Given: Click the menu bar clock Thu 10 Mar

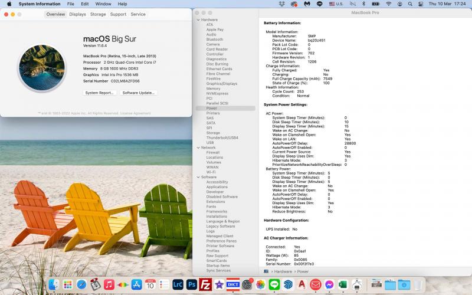Looking at the screenshot, I should [x=447, y=4].
